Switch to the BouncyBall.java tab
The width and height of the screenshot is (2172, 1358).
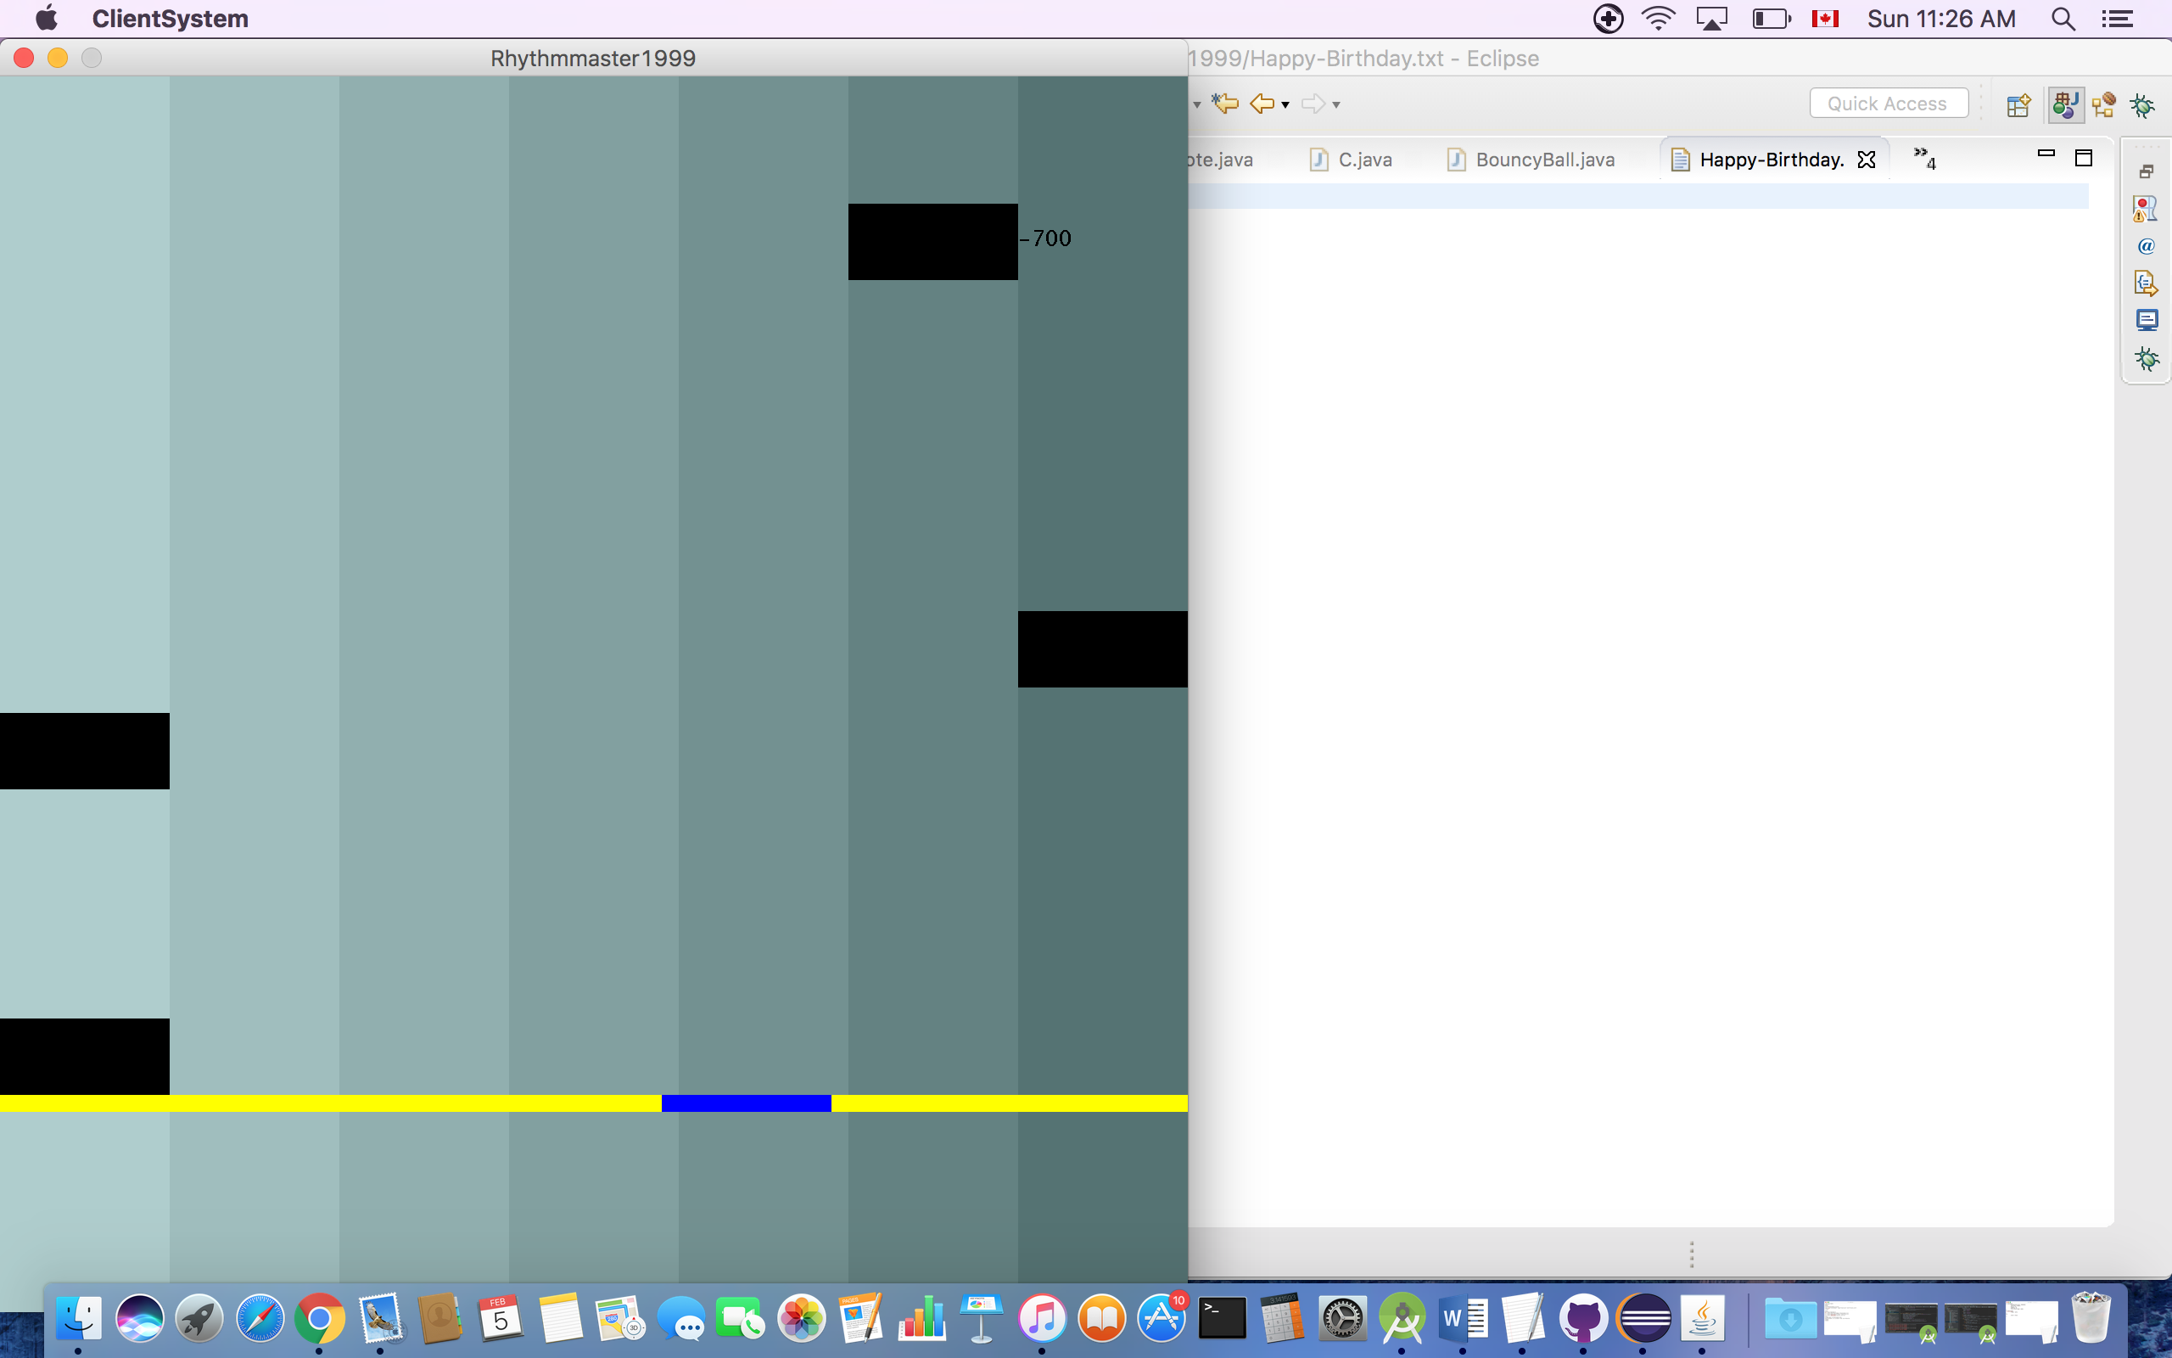[1544, 160]
